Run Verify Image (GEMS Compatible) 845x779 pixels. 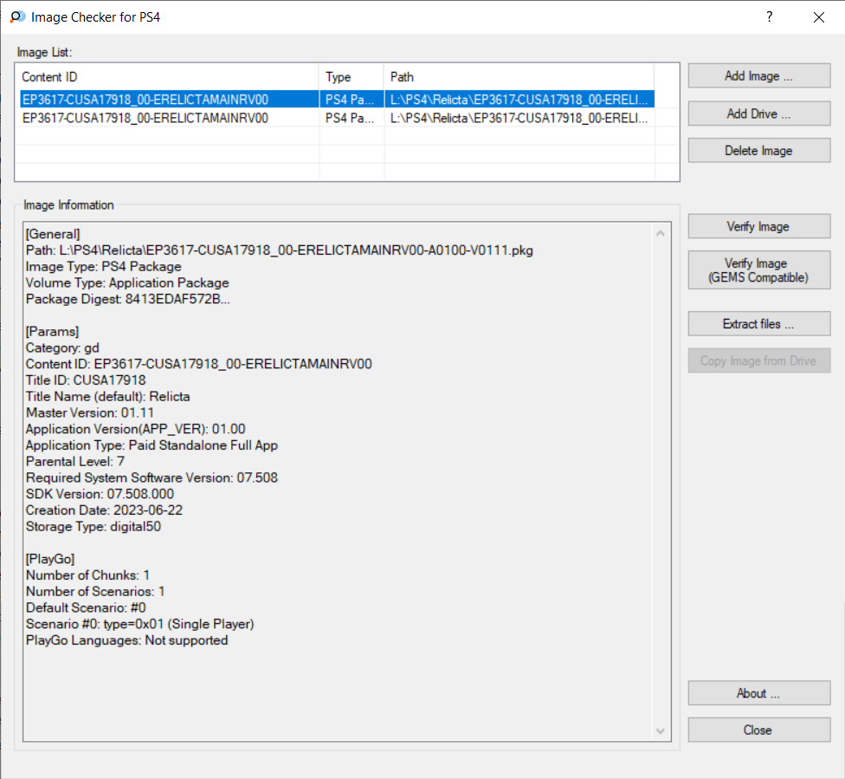(x=758, y=270)
